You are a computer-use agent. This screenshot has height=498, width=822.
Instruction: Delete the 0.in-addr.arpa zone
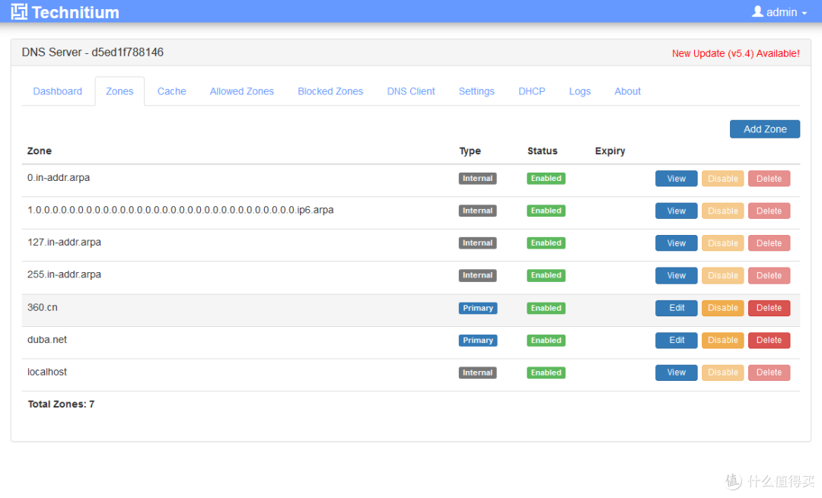pos(769,179)
